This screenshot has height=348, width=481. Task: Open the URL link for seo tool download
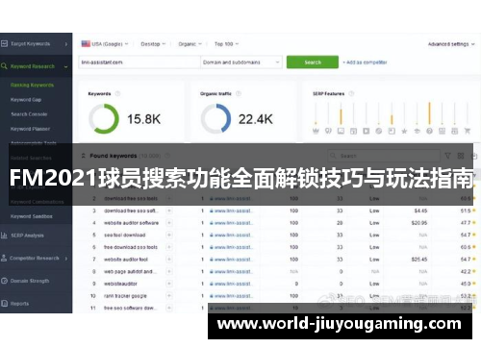coord(230,235)
